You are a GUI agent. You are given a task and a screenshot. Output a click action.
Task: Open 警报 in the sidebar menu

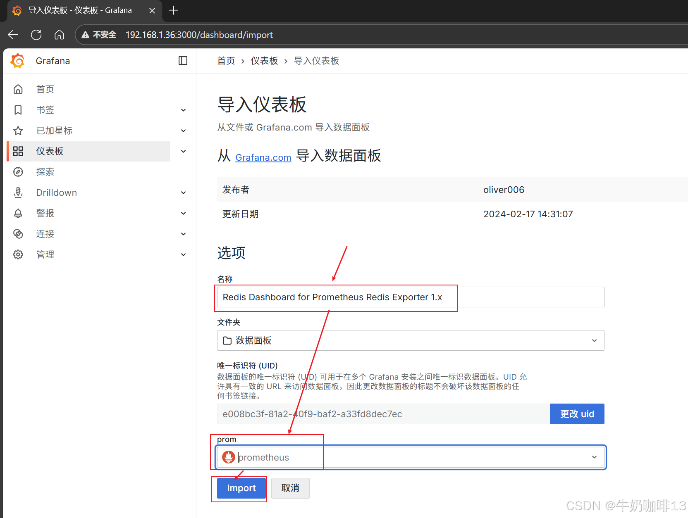click(x=45, y=213)
